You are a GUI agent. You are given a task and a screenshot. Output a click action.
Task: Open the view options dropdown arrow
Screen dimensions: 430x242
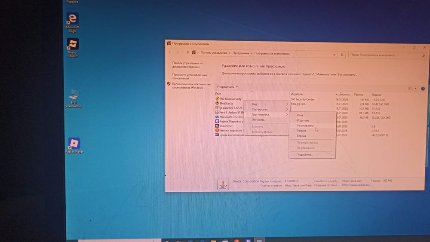pos(416,89)
